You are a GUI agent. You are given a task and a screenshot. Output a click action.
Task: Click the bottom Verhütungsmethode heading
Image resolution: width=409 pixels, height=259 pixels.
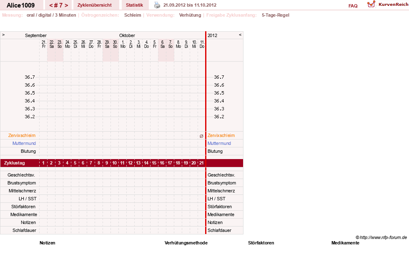[186, 243]
